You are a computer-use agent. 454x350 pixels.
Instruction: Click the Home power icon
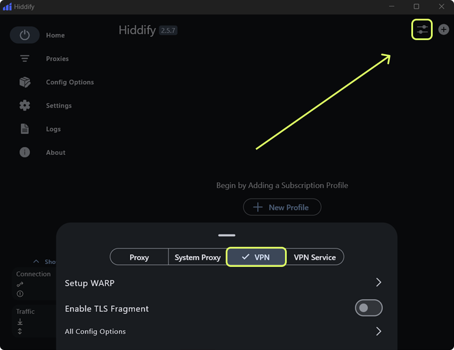point(25,35)
